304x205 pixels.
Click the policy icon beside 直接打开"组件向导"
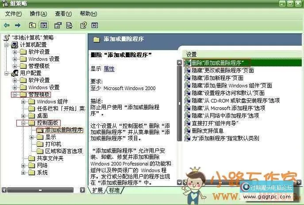pos(187,123)
